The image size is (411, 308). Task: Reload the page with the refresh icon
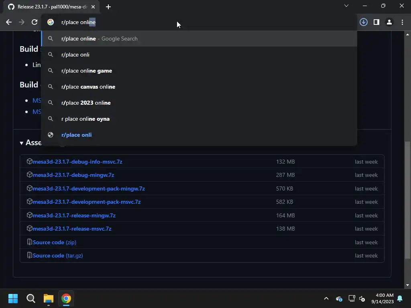point(35,22)
